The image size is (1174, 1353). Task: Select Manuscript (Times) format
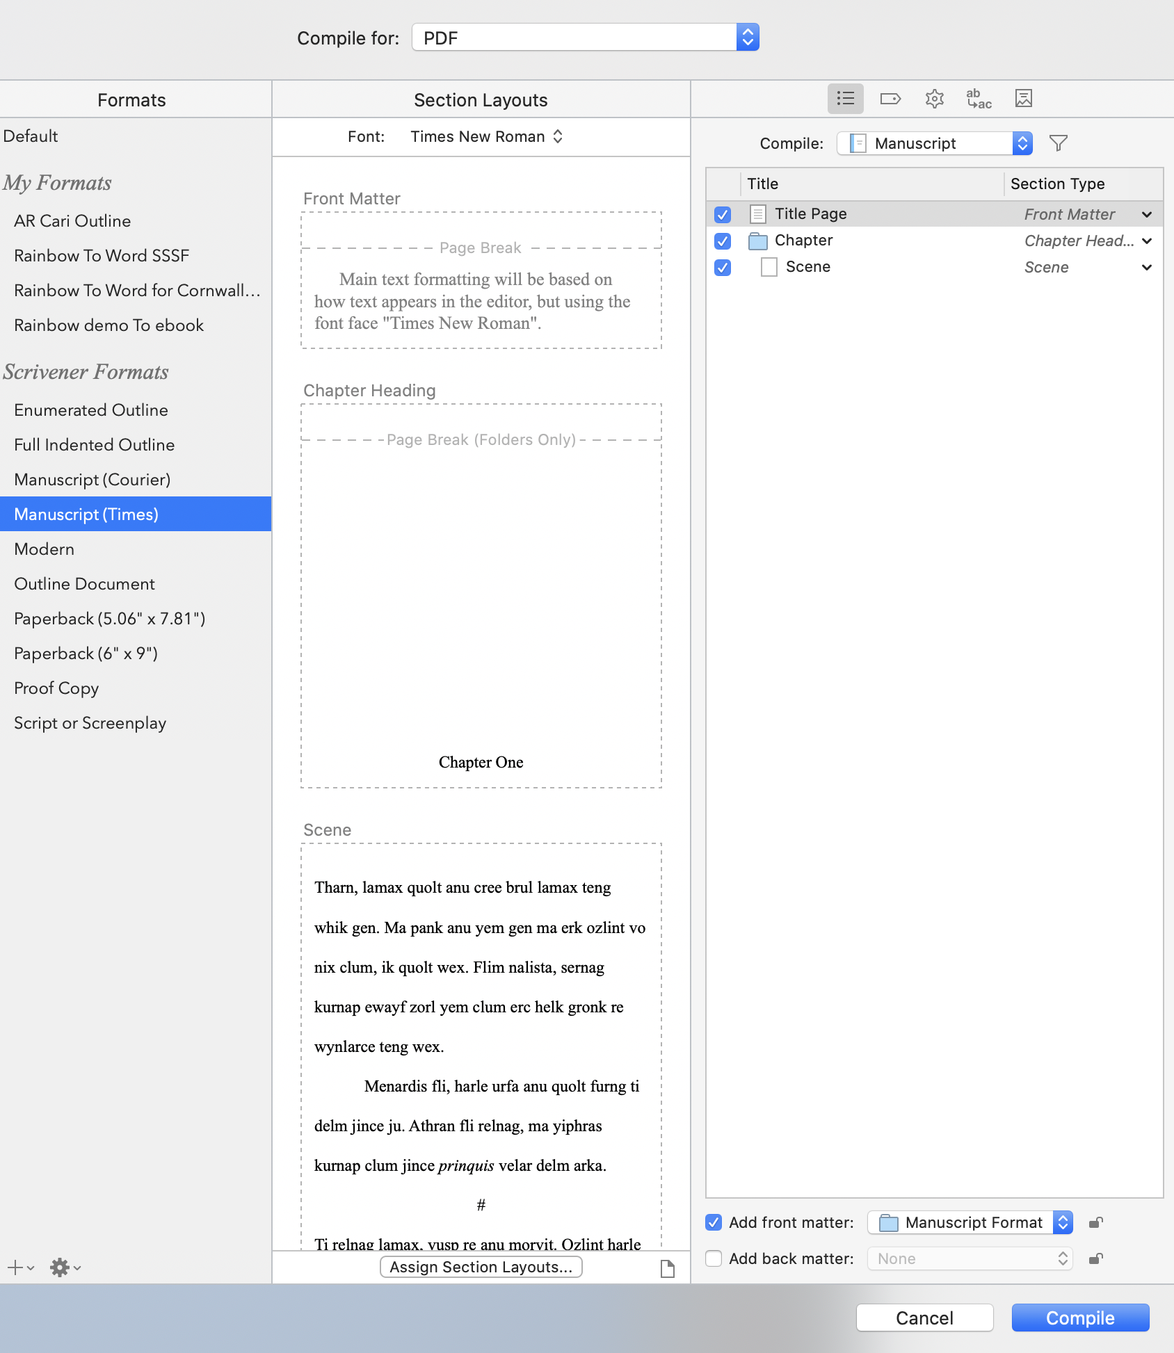(136, 515)
